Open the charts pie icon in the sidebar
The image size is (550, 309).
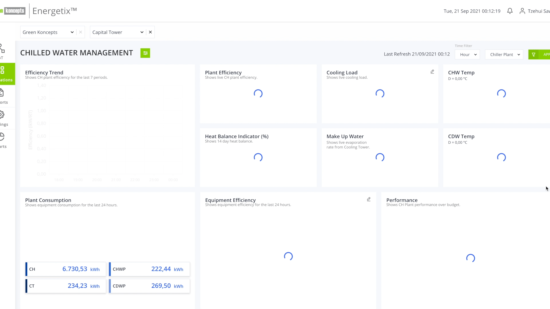tap(2, 137)
